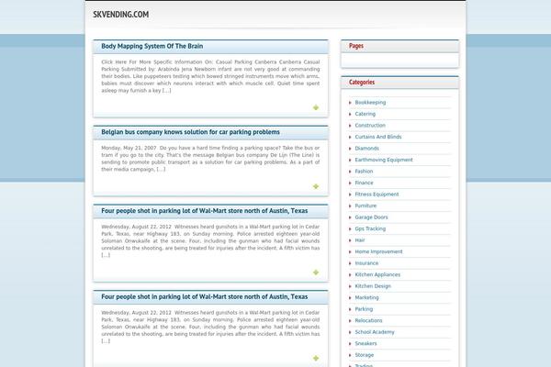
Task: Choose the Finance category
Action: point(364,183)
